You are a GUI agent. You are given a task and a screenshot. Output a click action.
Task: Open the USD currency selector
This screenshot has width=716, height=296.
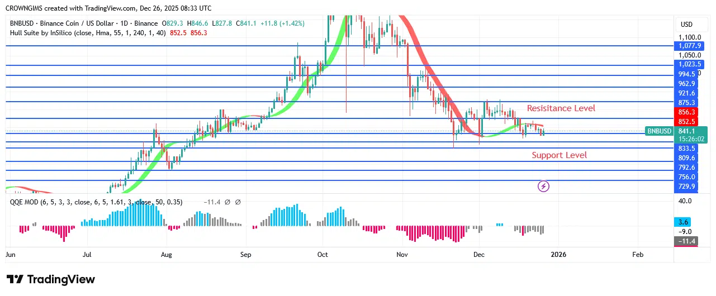click(x=686, y=25)
